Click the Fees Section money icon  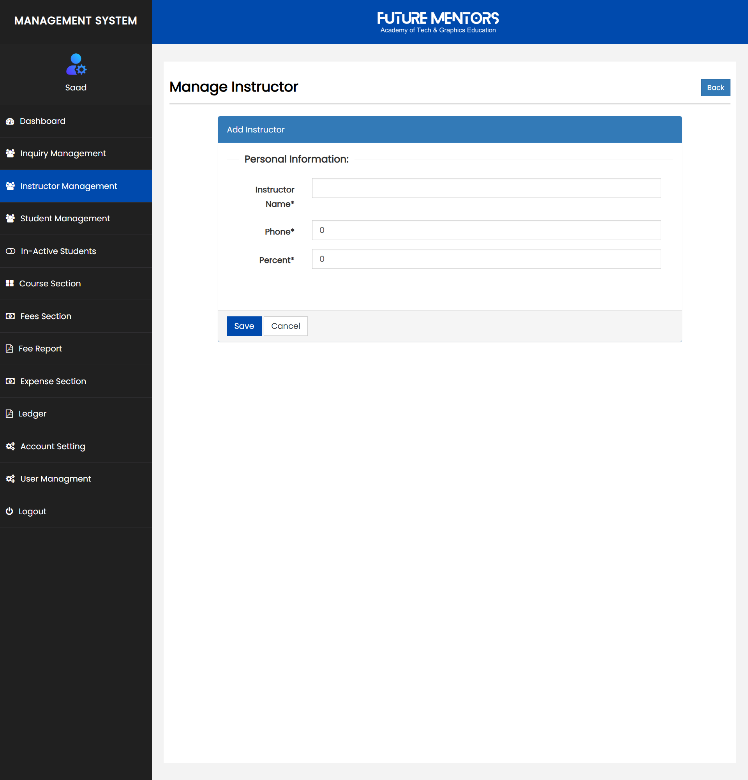point(11,316)
